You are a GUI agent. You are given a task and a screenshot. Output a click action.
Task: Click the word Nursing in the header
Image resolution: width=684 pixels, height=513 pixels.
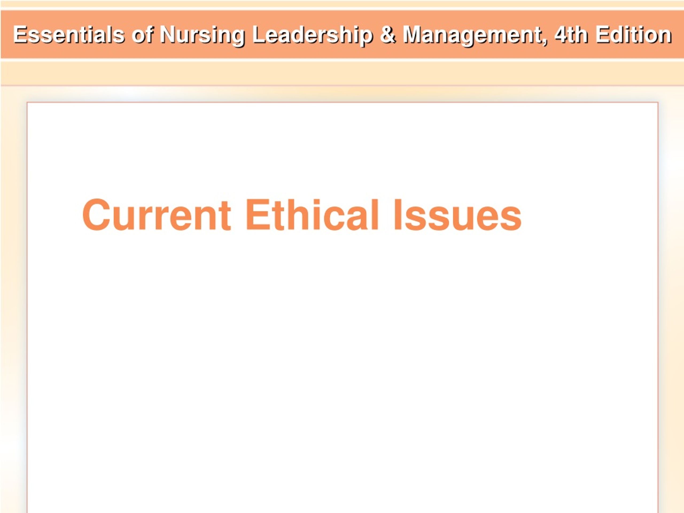pos(202,35)
